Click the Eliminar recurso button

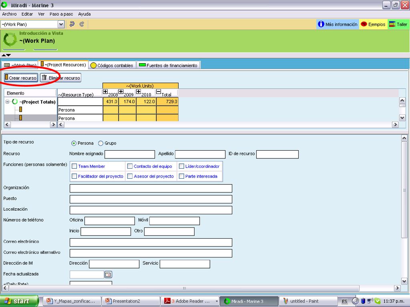pos(61,78)
